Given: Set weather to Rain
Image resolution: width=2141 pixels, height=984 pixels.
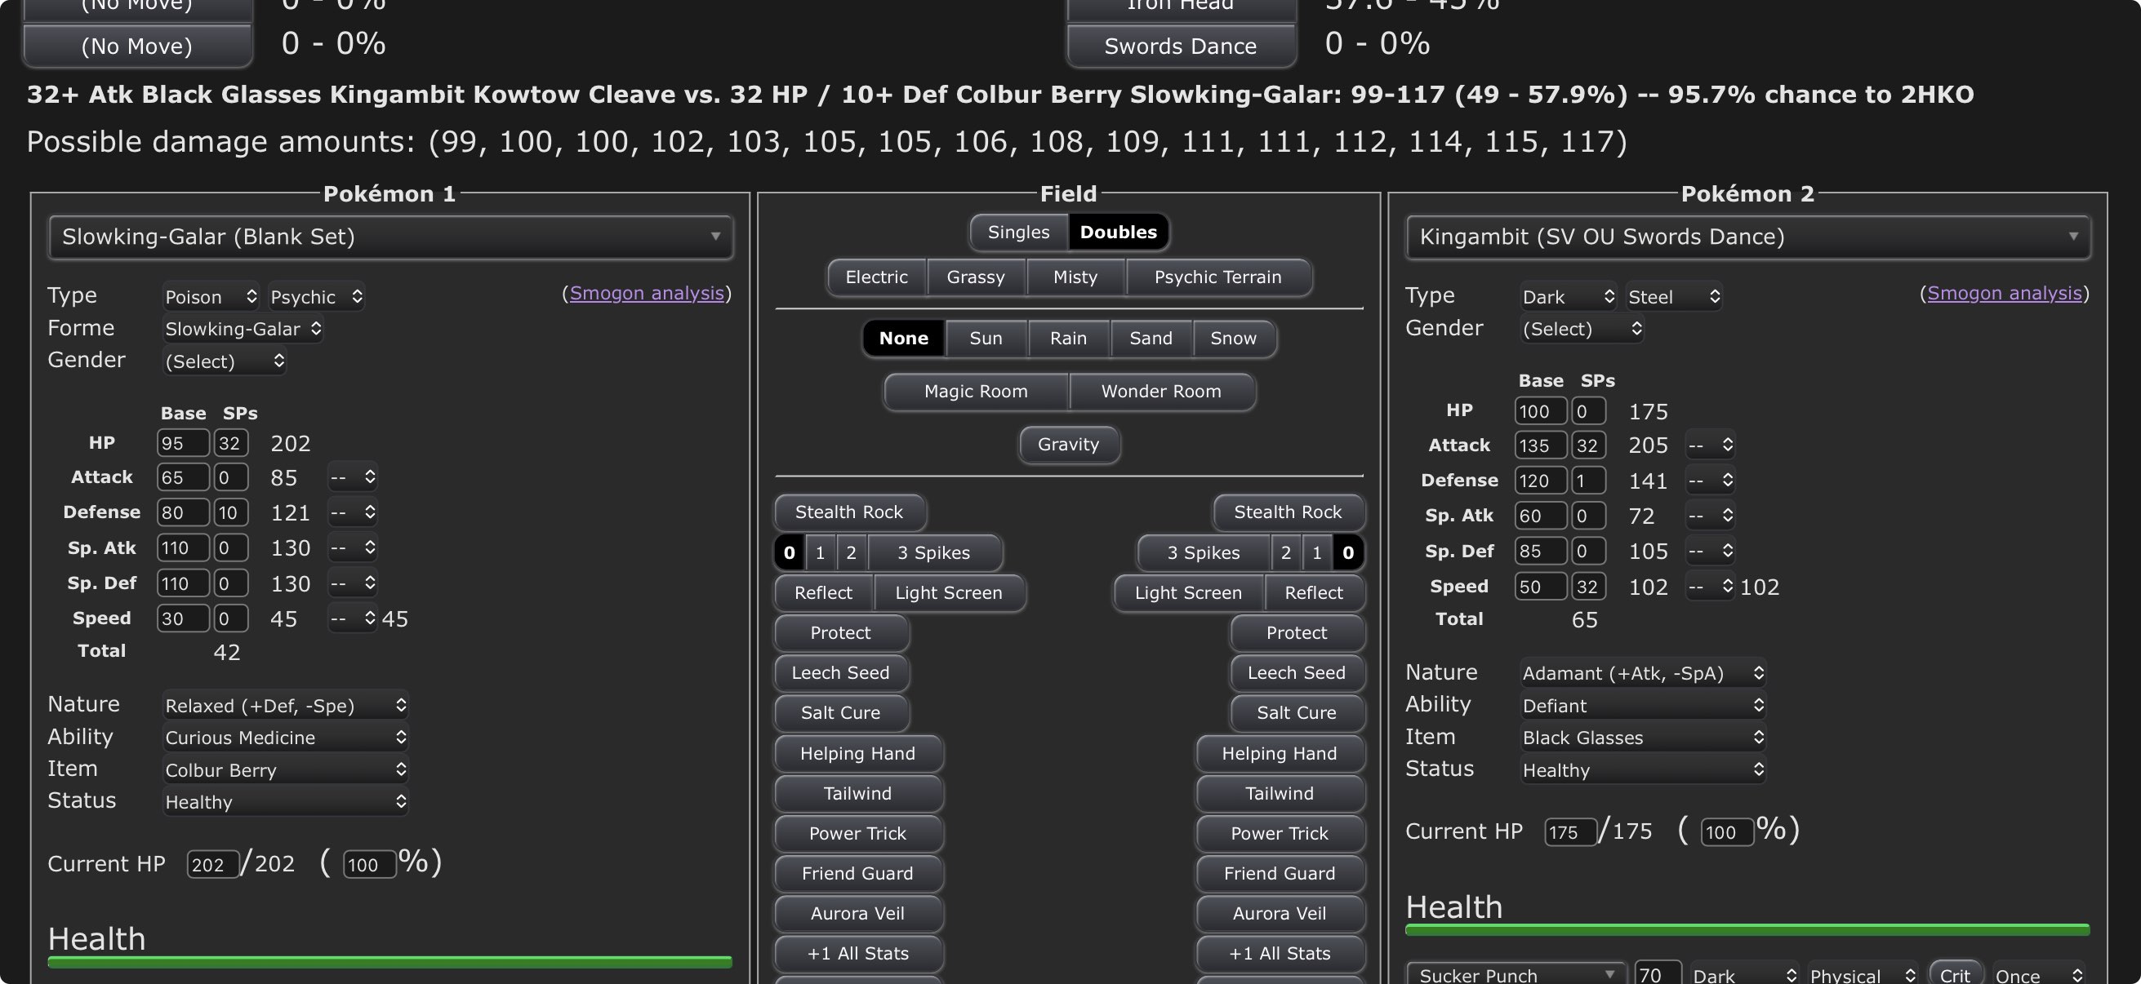Looking at the screenshot, I should point(1068,339).
